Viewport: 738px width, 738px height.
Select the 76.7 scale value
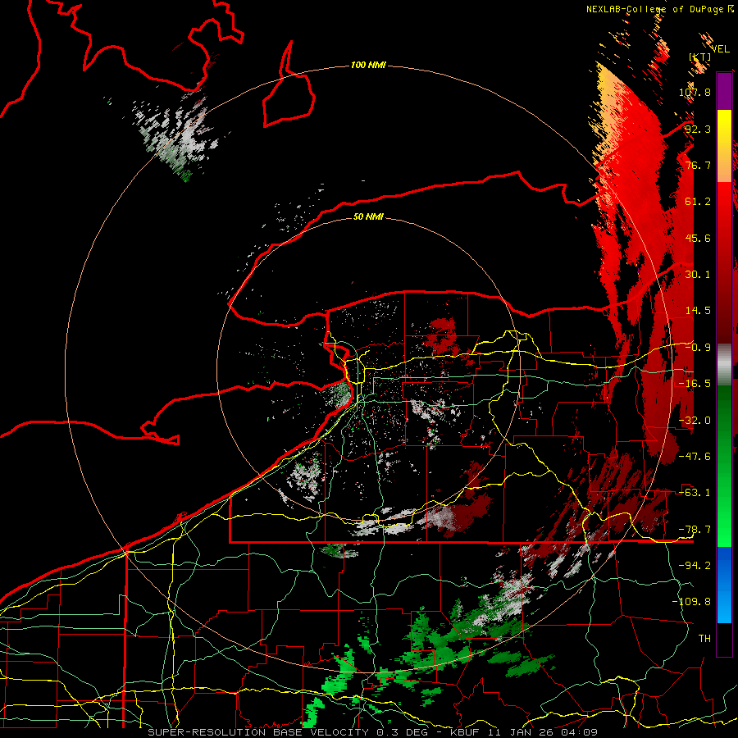[x=698, y=165]
